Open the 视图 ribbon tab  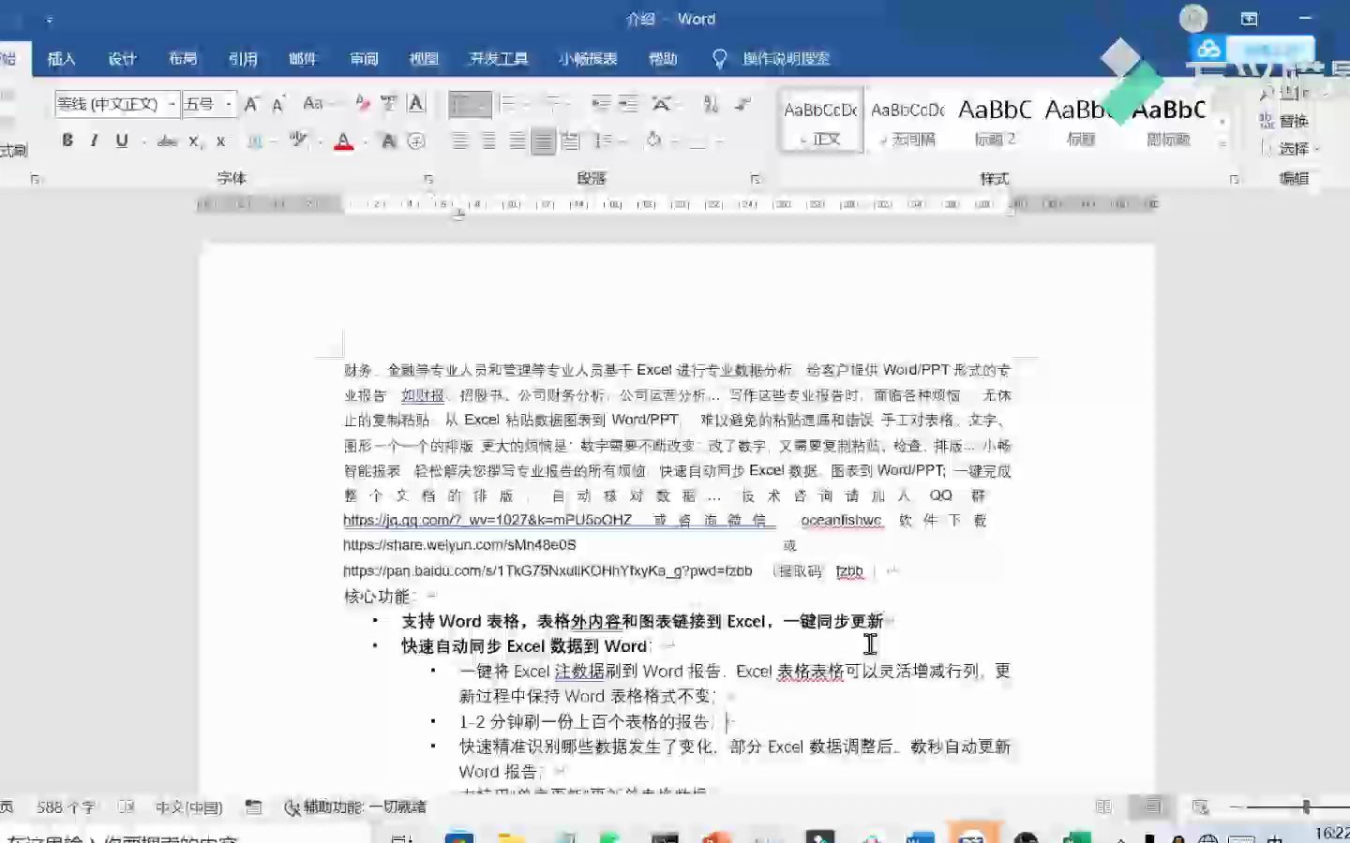pos(424,59)
